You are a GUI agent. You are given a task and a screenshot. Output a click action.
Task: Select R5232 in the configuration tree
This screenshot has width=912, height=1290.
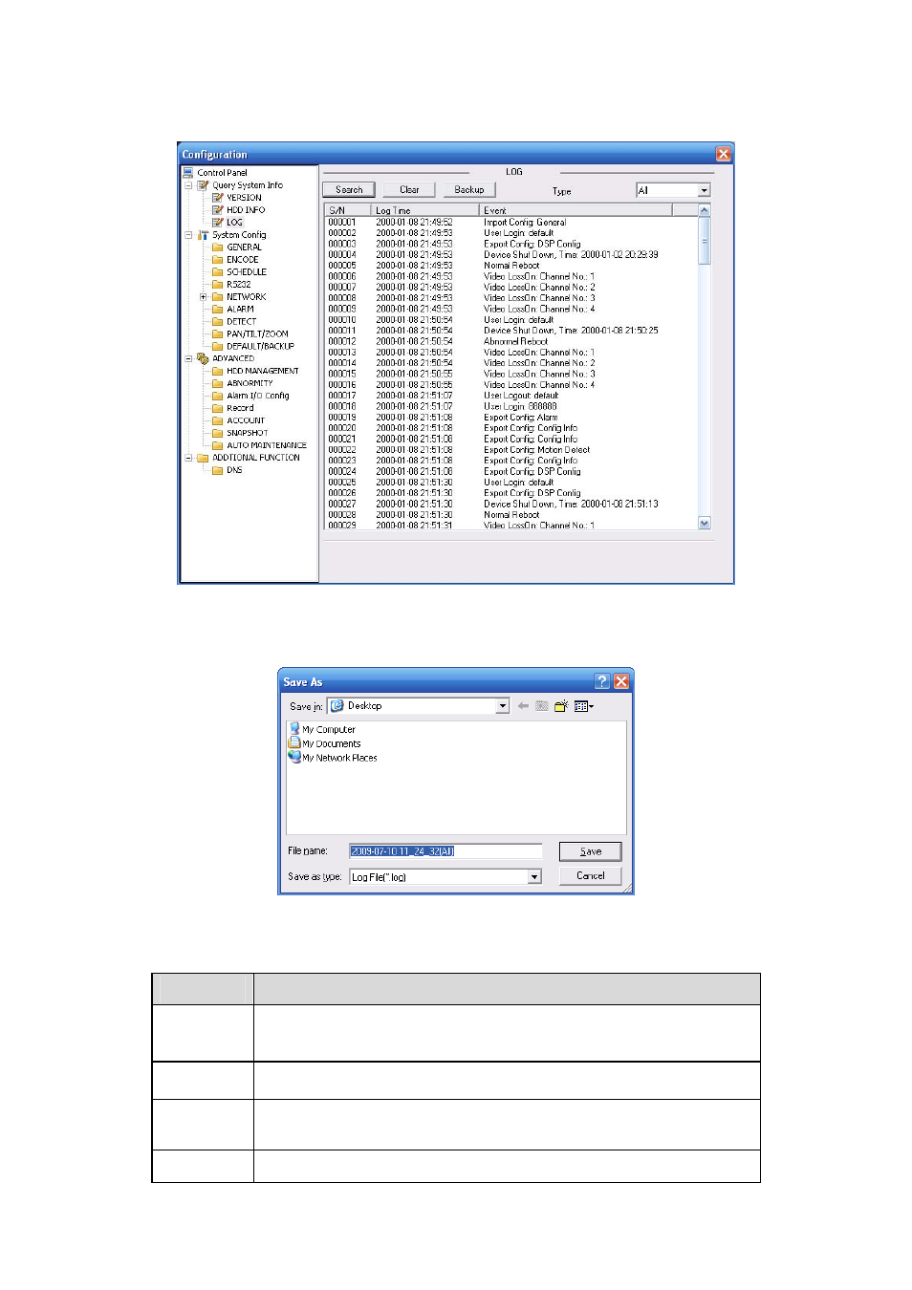239,285
